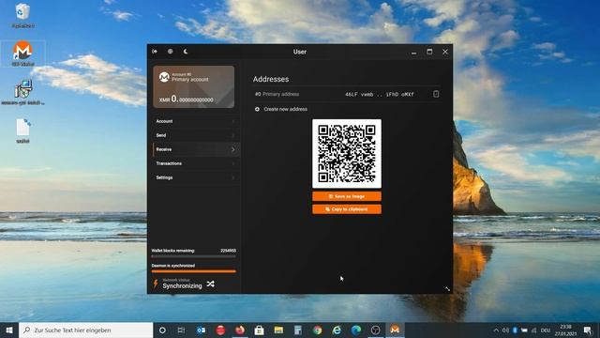The image size is (600, 338).
Task: Open the Account menu item
Action: (x=196, y=121)
